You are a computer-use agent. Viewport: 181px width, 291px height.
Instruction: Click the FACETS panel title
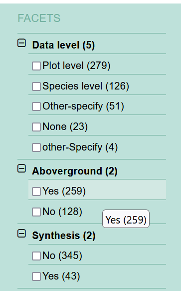39,18
